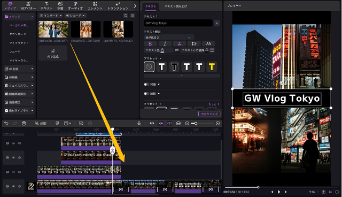Click the pen edit icon beside timeline track
The width and height of the screenshot is (342, 197).
[31, 186]
